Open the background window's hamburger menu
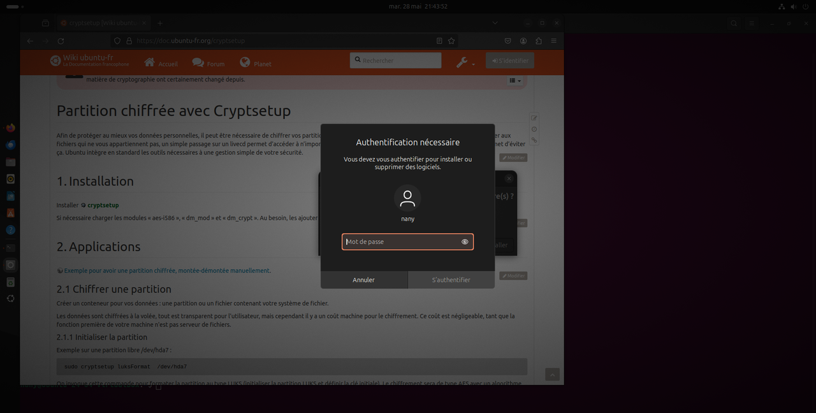Screen dimensions: 816x413 point(753,23)
